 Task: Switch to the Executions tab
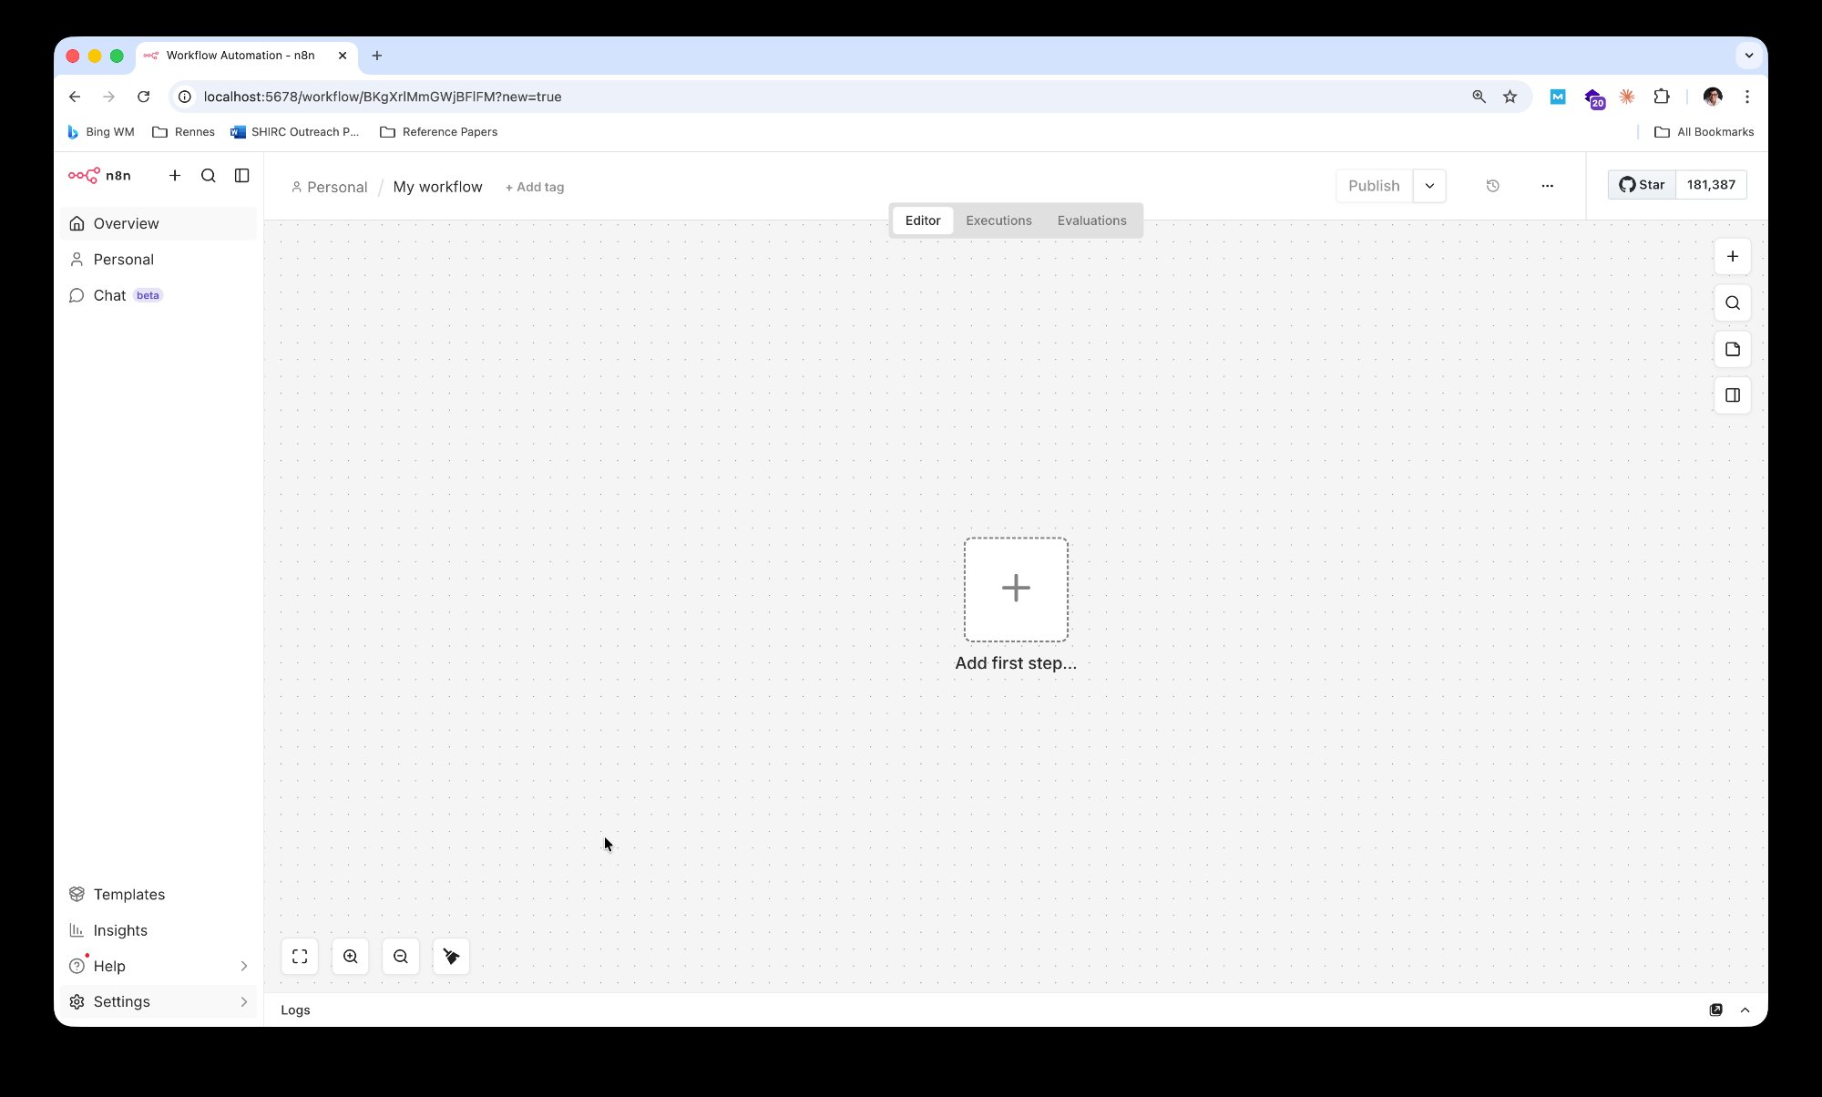tap(998, 220)
